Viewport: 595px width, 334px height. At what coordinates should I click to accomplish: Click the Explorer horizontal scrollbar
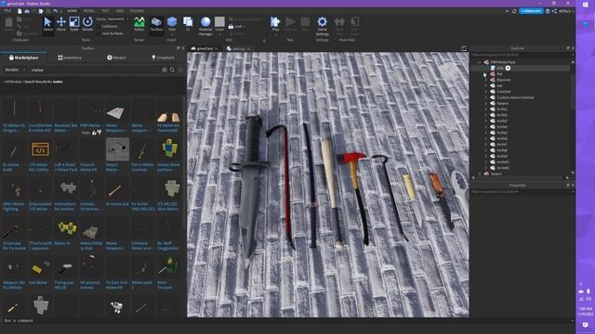click(520, 177)
